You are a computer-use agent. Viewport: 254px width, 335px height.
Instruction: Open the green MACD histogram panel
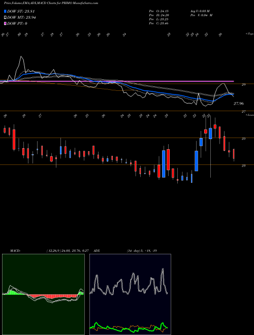tap(43, 294)
